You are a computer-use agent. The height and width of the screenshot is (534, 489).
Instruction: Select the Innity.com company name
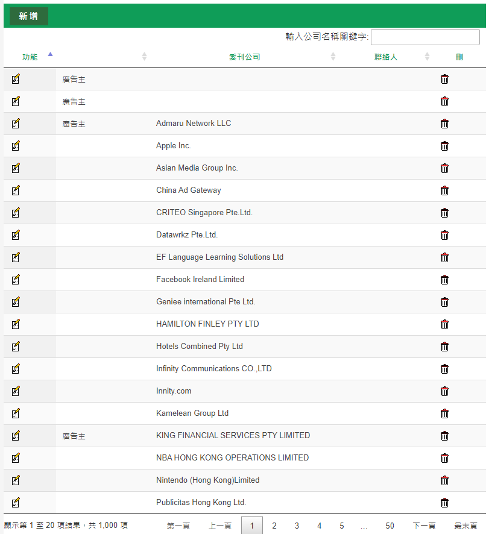[x=174, y=391]
